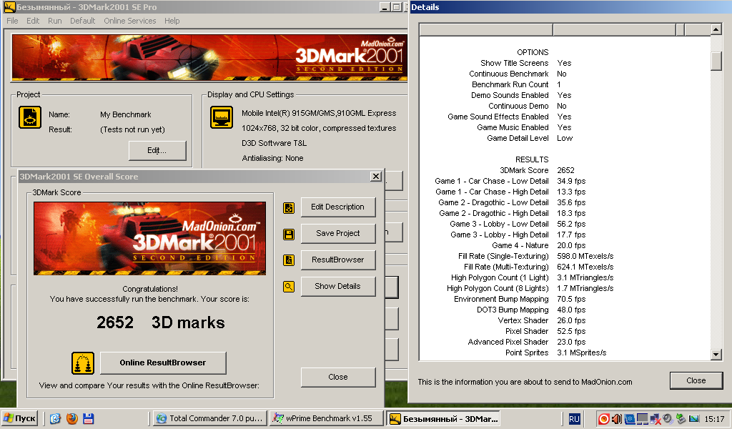Click the second column header in Details list
732x429 pixels.
tap(614, 30)
